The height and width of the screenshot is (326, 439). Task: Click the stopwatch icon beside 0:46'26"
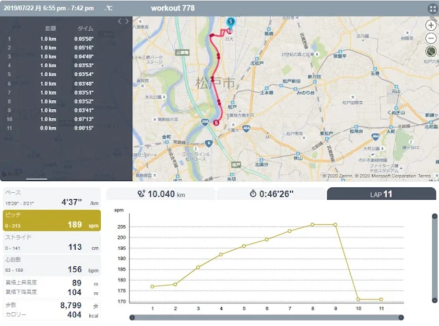point(253,194)
